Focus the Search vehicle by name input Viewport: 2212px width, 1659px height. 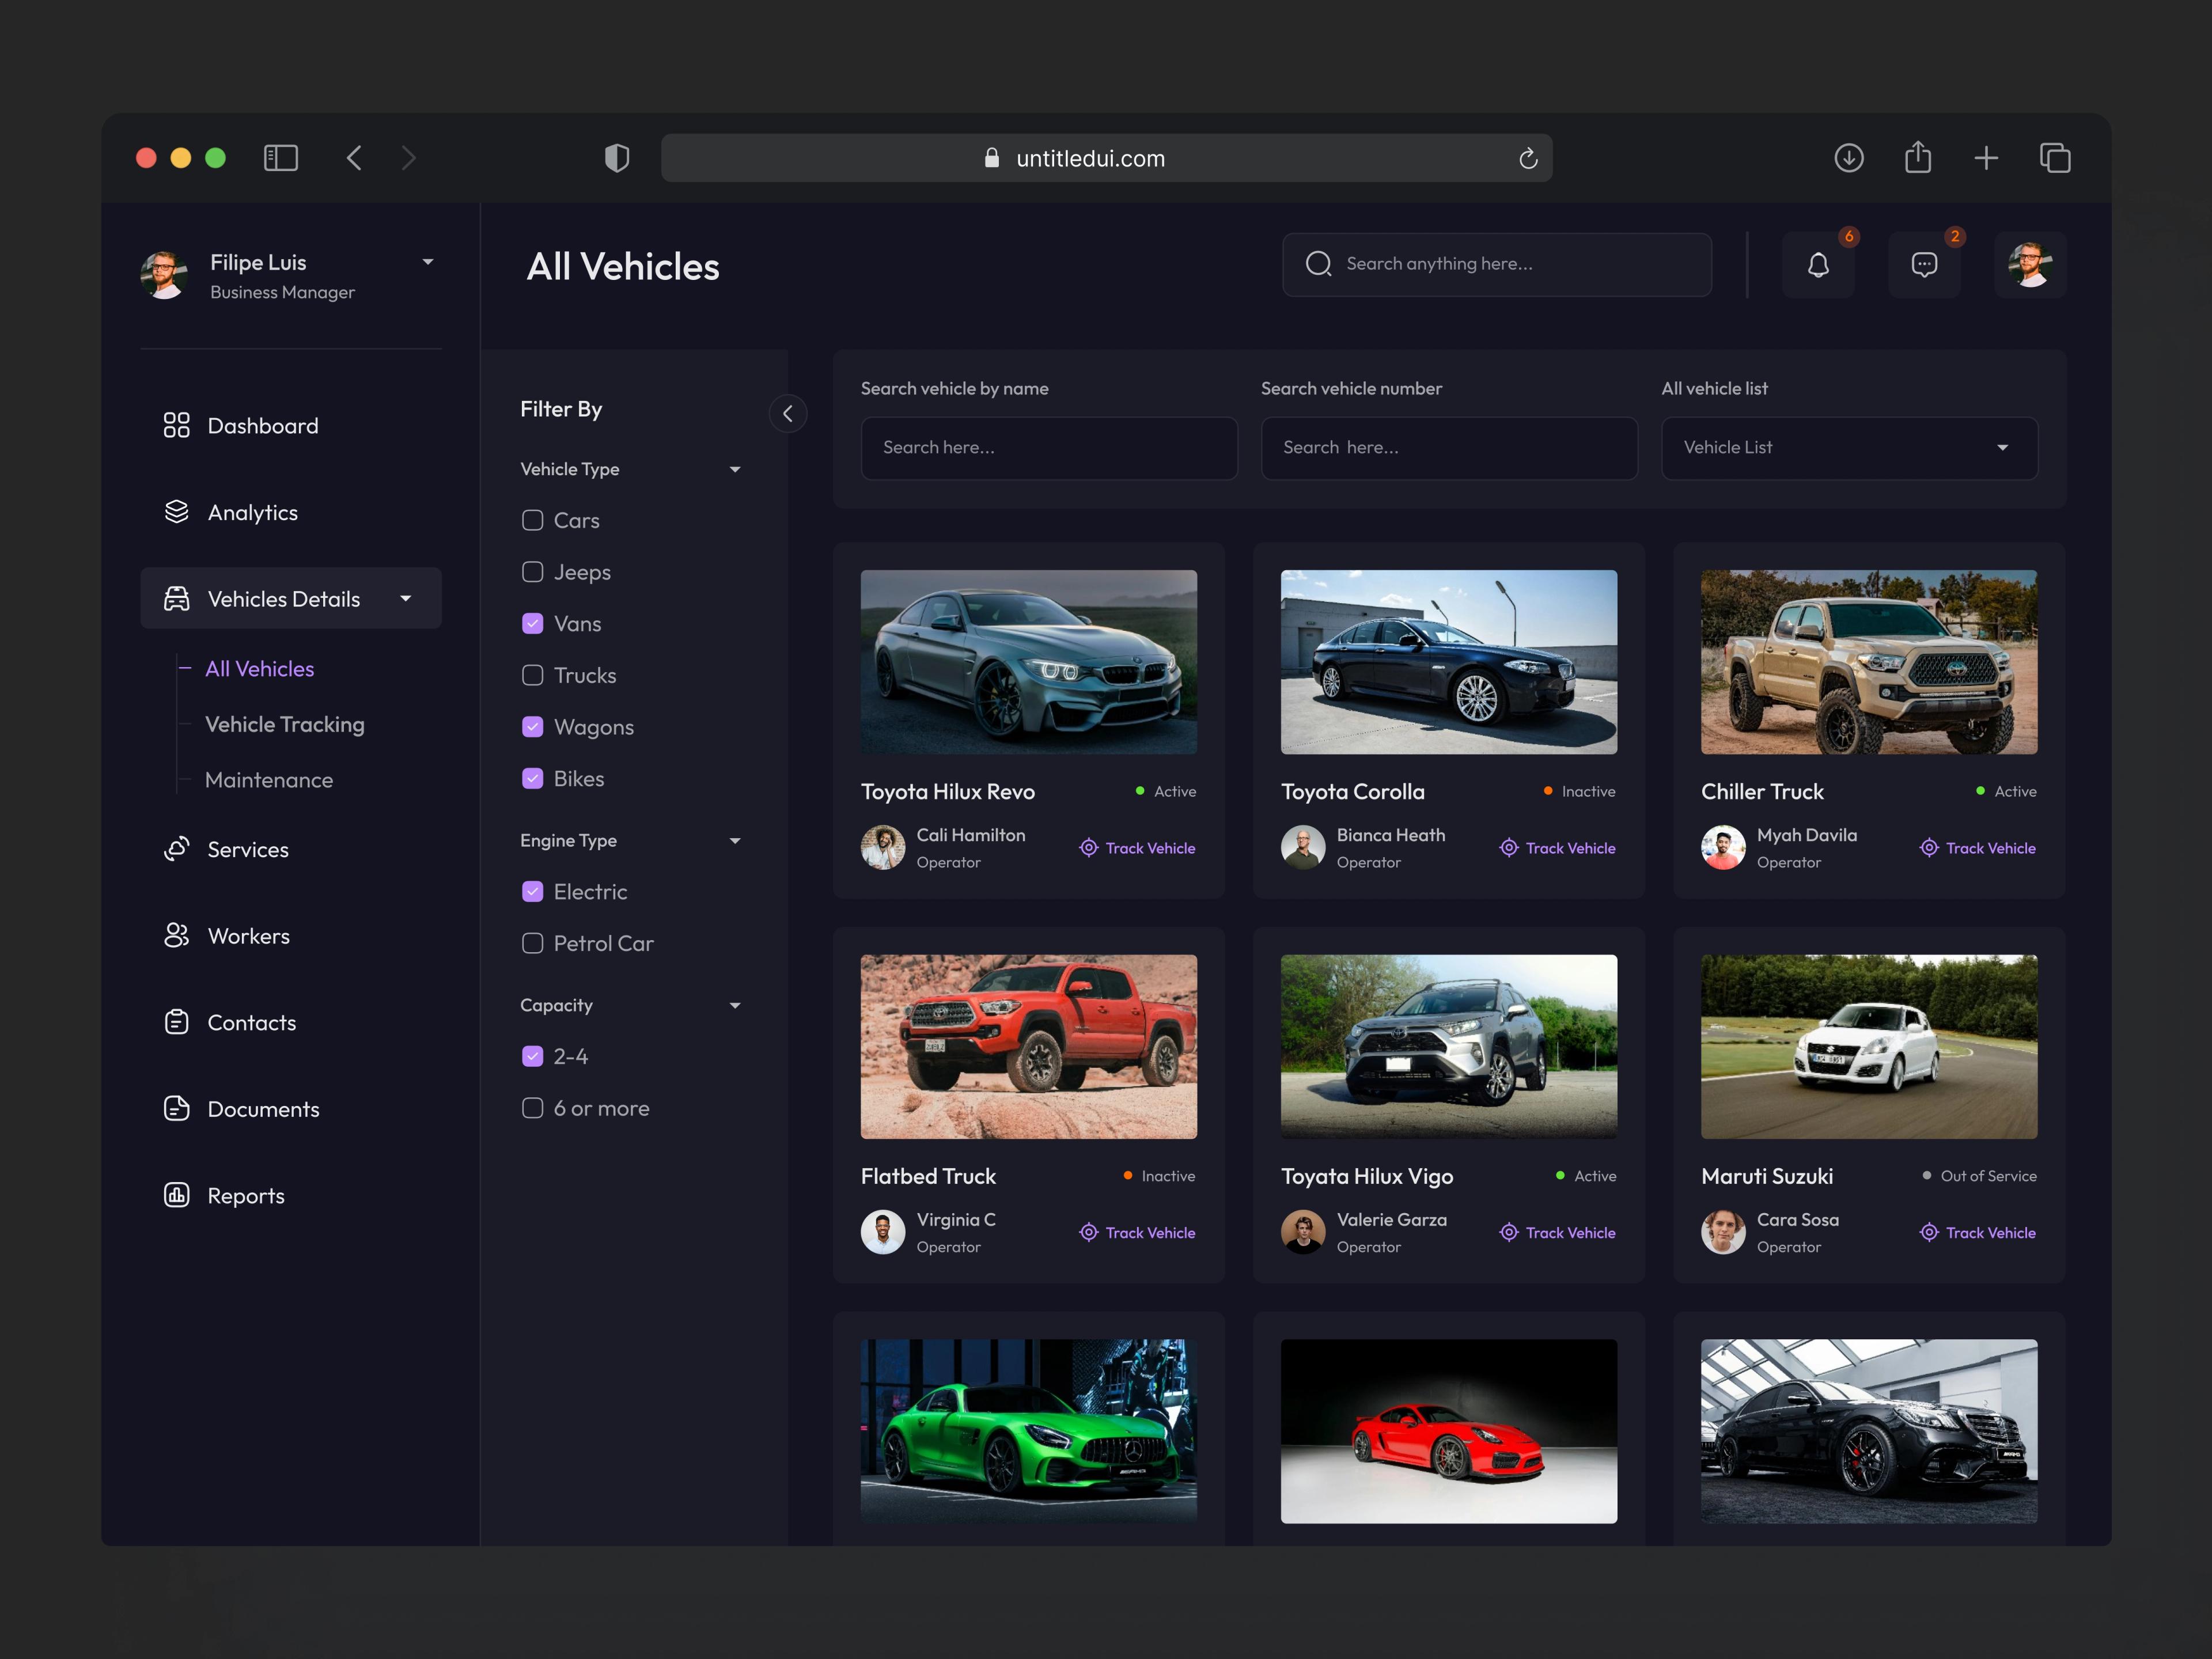click(1049, 448)
